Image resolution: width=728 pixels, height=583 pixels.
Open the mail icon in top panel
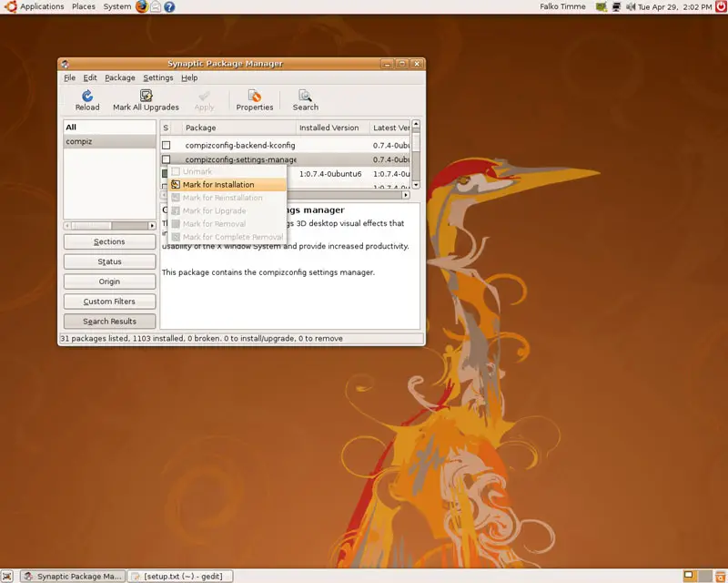click(x=156, y=6)
